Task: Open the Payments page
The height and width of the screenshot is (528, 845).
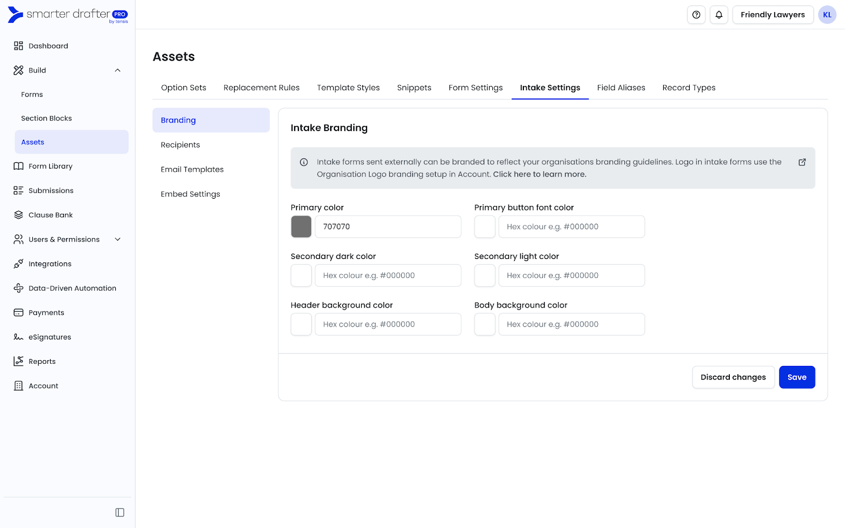Action: tap(46, 313)
